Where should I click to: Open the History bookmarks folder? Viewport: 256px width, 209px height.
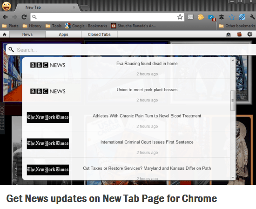pos(32,26)
